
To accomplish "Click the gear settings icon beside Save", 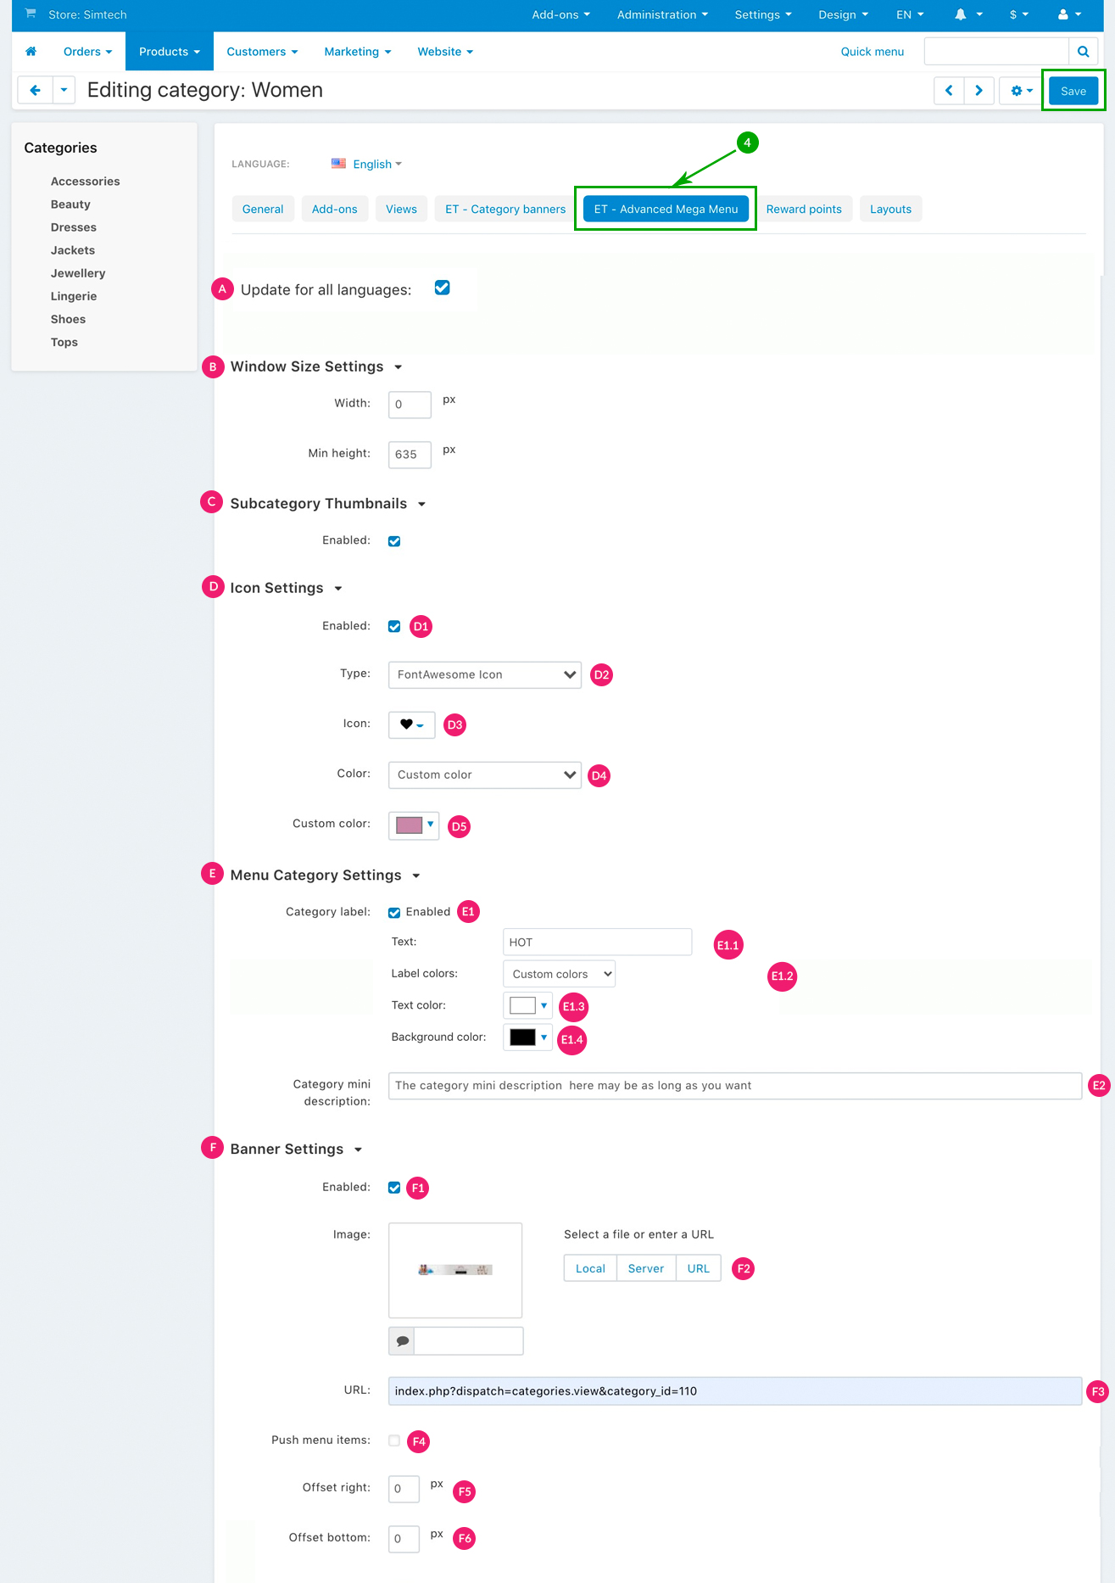I will pos(1021,91).
